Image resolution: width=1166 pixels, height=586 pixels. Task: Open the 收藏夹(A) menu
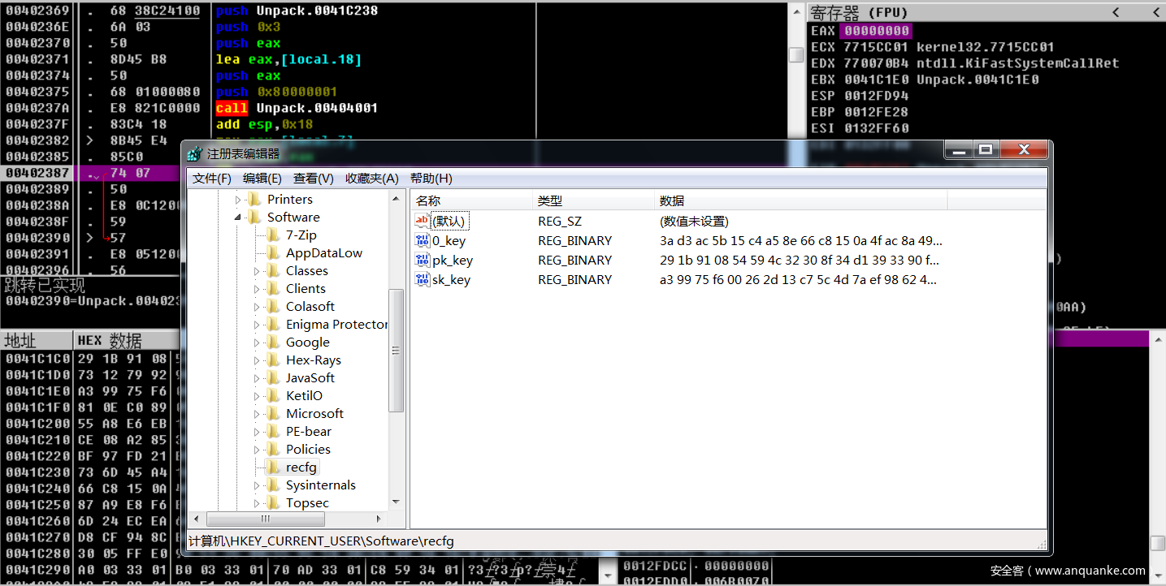(x=372, y=179)
